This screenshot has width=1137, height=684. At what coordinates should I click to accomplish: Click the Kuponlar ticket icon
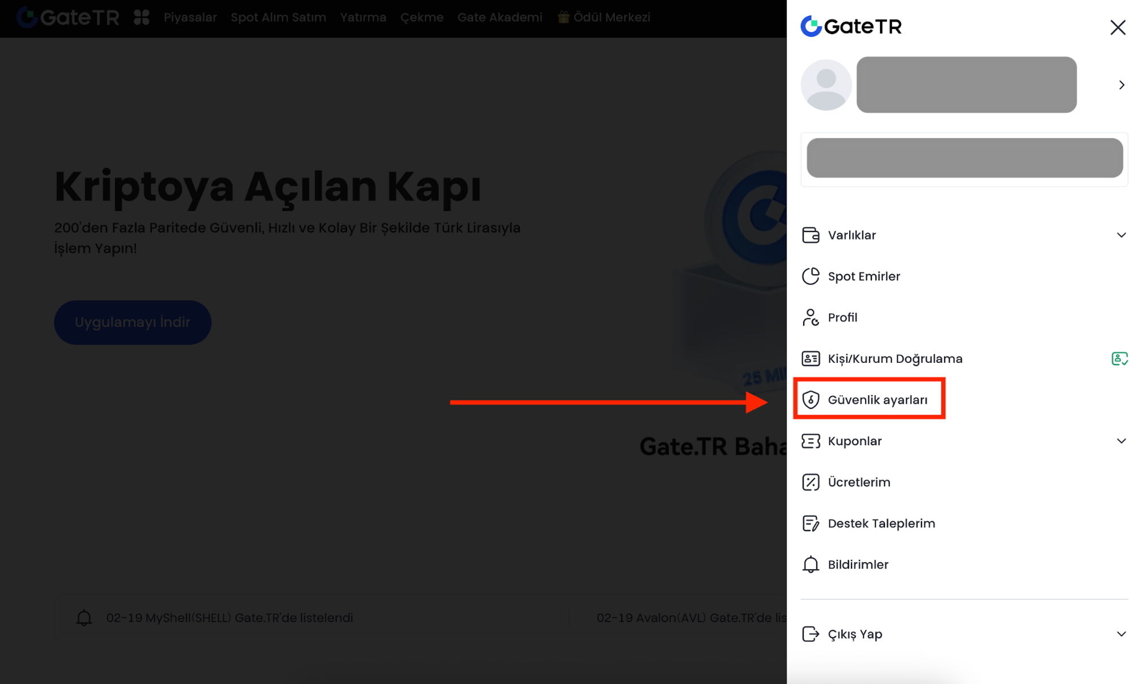(811, 441)
